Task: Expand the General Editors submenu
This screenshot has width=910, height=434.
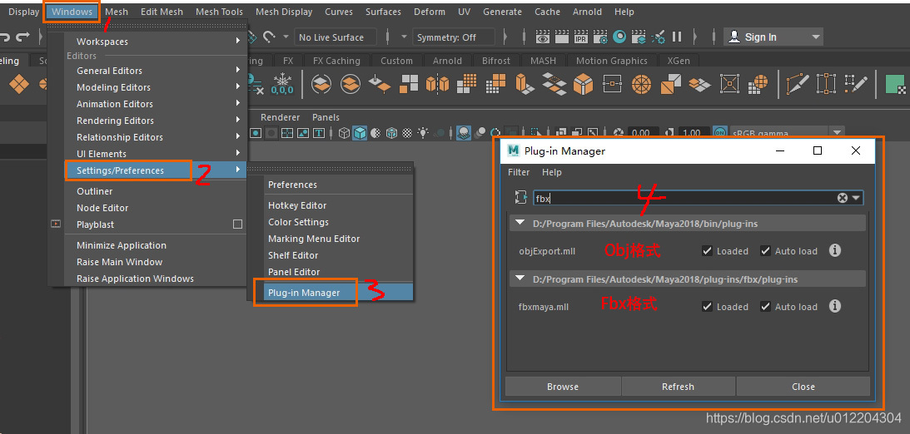Action: tap(157, 71)
